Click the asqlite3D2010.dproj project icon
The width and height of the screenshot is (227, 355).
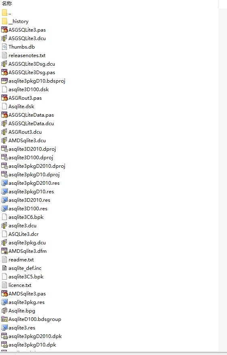click(x=4, y=149)
